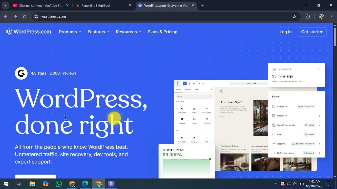
Task: Close the block inserter panel with X
Action: pyautogui.click(x=212, y=90)
